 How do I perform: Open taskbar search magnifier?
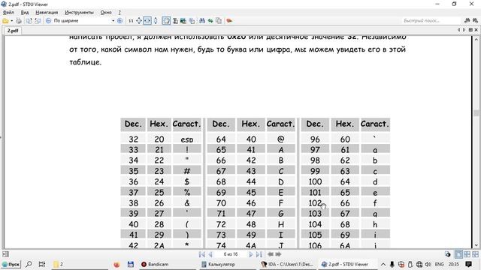[x=29, y=264]
